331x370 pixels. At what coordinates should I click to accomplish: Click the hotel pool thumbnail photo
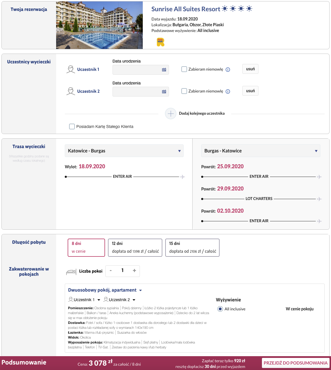click(99, 25)
